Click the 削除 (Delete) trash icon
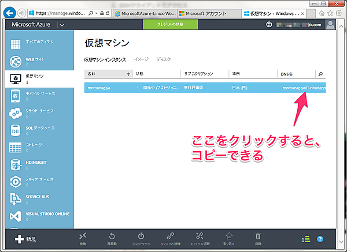This screenshot has width=347, height=252. click(258, 235)
